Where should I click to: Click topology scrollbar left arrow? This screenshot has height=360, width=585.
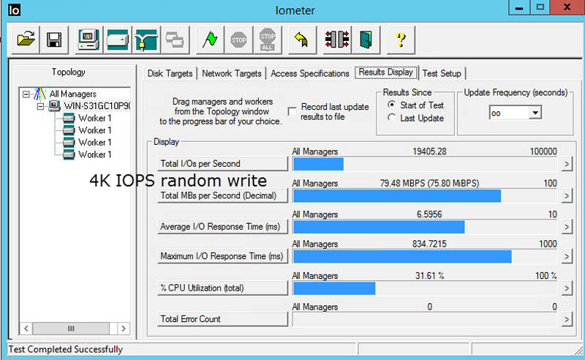(26, 329)
